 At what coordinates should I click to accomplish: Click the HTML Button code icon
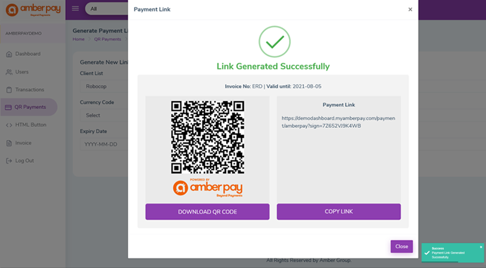(9, 125)
